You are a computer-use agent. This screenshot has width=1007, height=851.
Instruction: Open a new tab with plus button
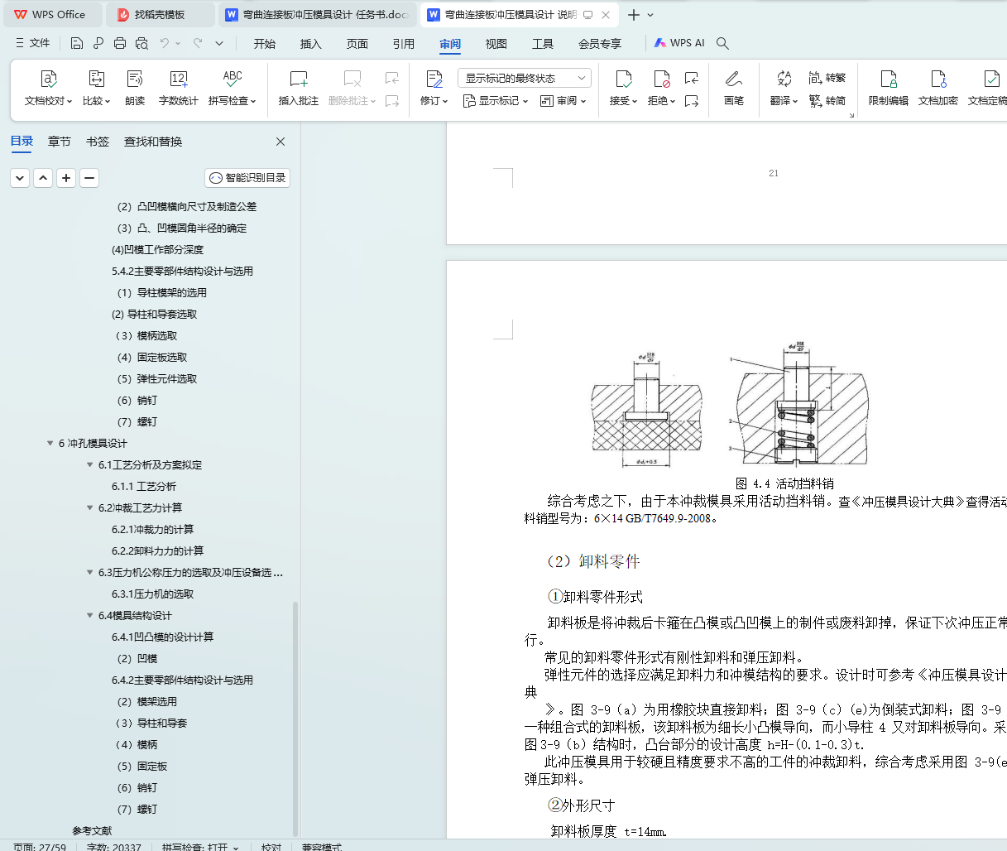click(633, 14)
